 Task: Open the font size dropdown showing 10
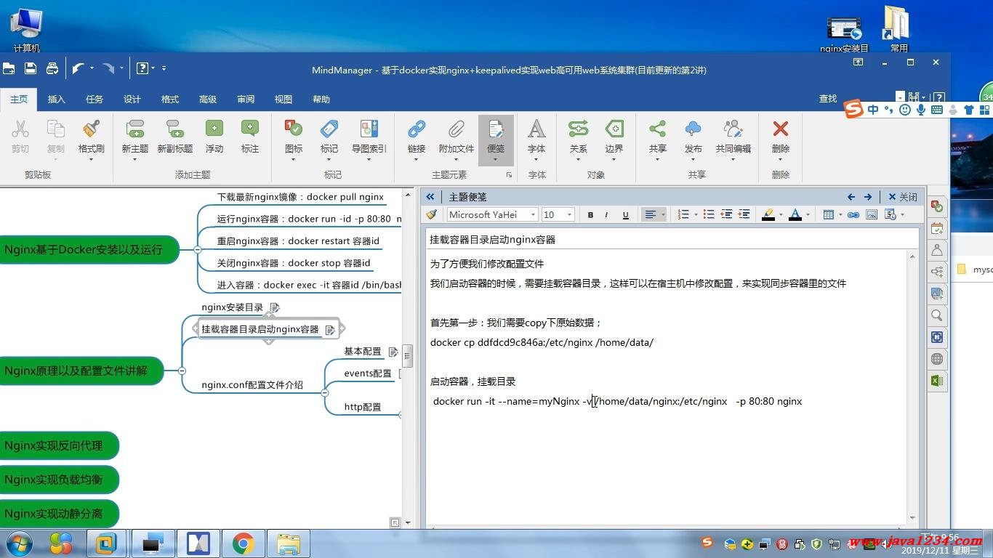pyautogui.click(x=570, y=214)
